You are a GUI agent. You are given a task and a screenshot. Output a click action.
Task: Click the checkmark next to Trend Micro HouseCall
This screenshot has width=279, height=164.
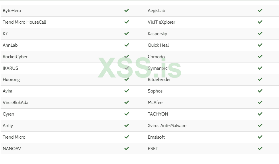point(127,22)
